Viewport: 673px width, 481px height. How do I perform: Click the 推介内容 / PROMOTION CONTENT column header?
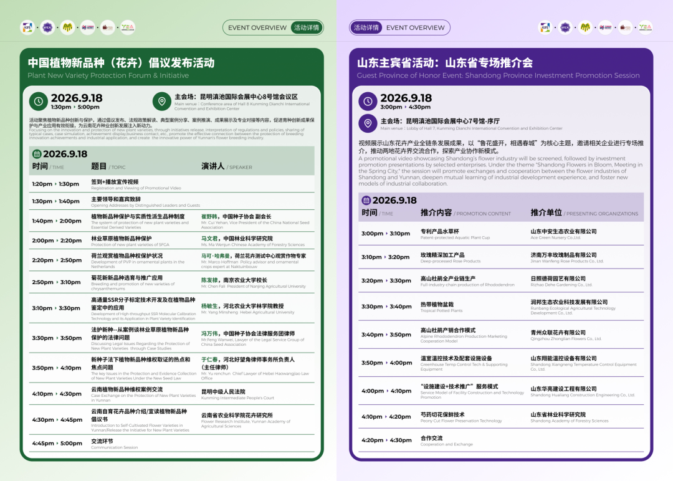465,213
